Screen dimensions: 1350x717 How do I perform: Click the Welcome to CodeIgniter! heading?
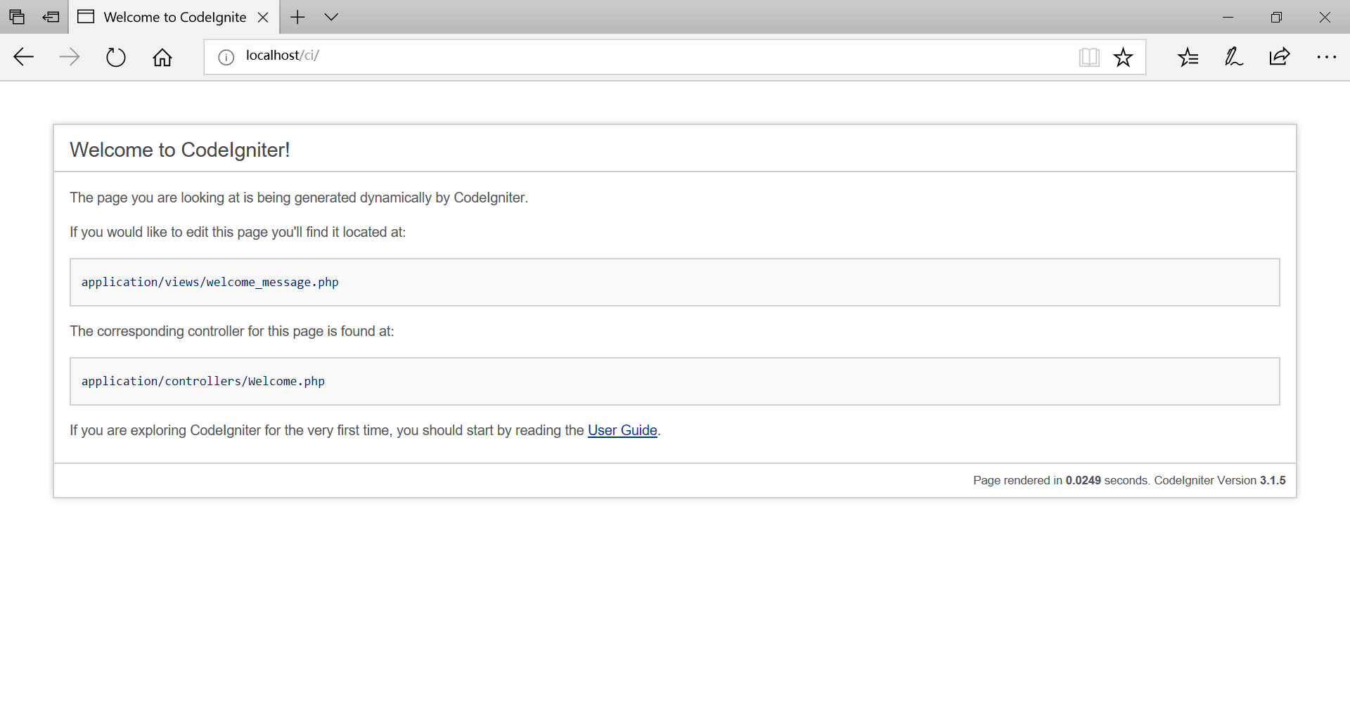click(x=180, y=150)
